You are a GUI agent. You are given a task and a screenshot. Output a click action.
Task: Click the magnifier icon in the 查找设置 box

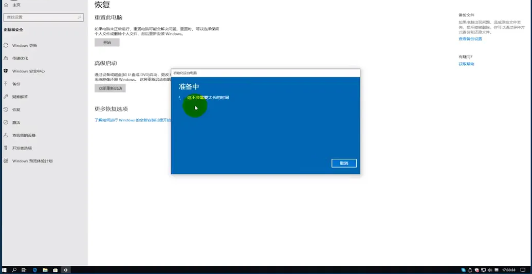coord(79,17)
